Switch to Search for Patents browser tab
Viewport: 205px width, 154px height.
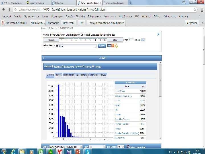point(38,3)
